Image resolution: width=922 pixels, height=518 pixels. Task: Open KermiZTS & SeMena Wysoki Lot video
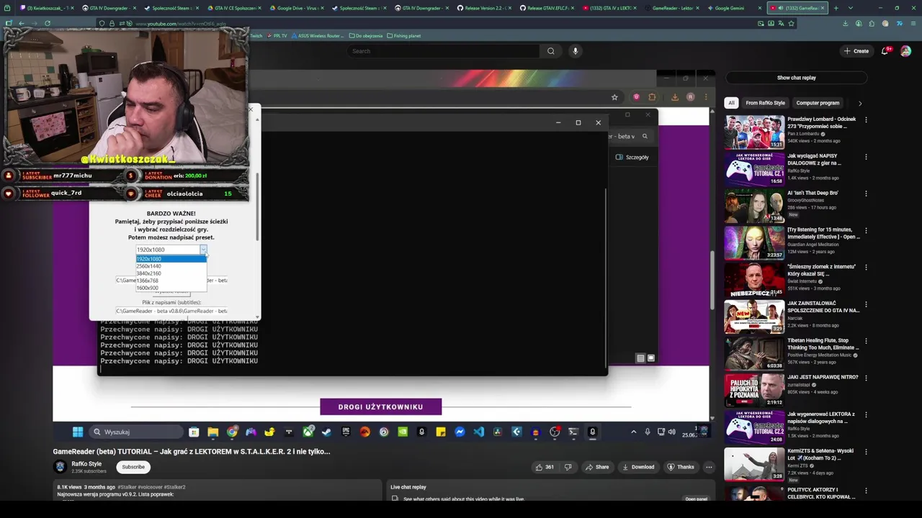pyautogui.click(x=754, y=464)
